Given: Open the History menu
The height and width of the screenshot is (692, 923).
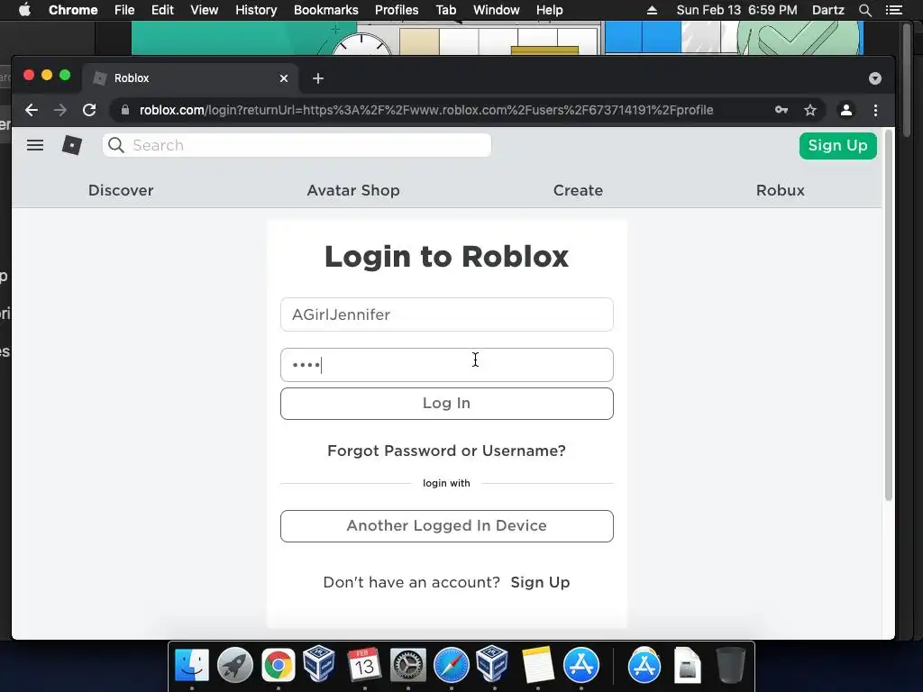Looking at the screenshot, I should click(x=255, y=10).
